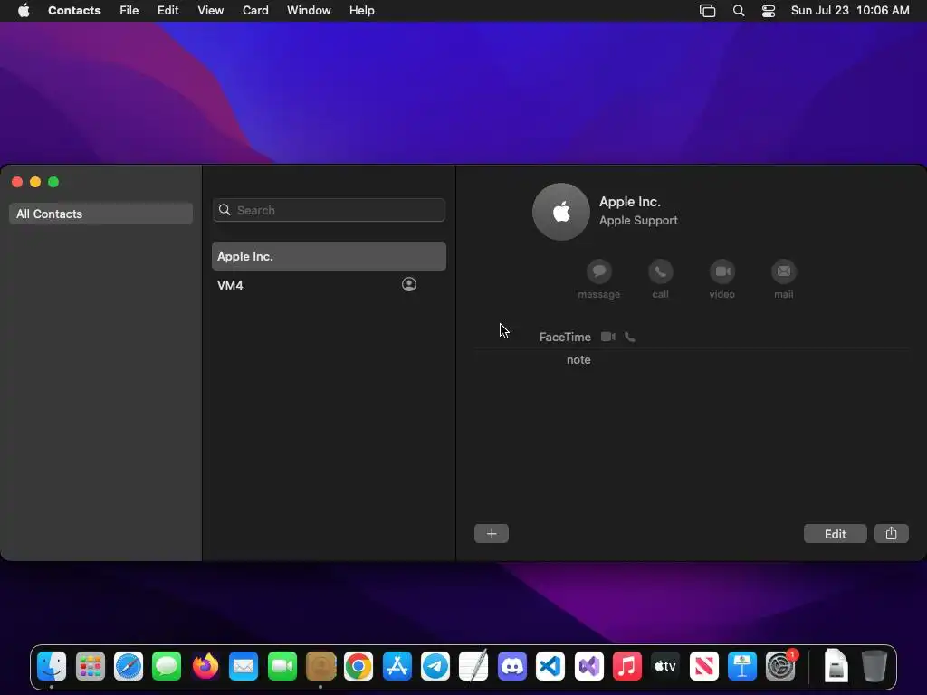Focus the contacts Search field
Image resolution: width=927 pixels, height=695 pixels.
coord(329,210)
